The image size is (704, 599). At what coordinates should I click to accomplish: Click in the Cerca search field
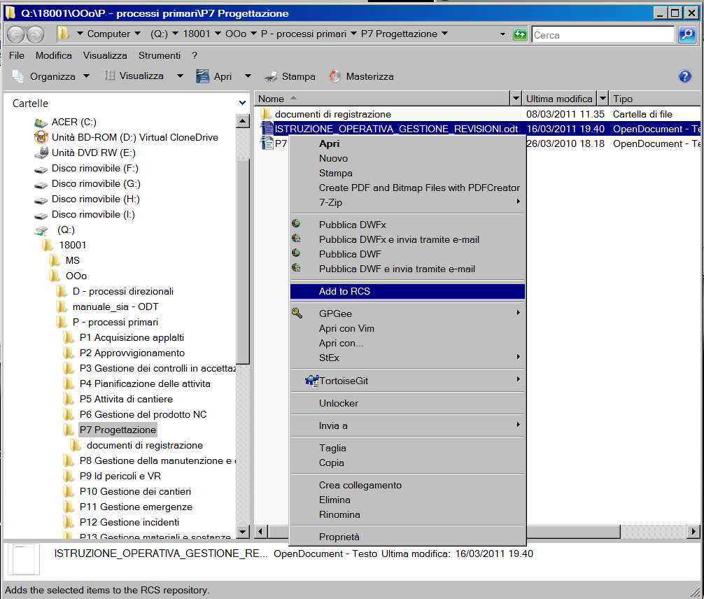click(603, 34)
